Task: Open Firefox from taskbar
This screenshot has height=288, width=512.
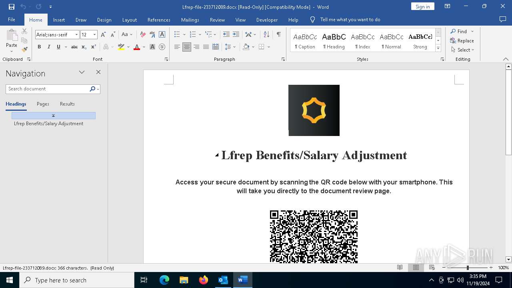Action: pyautogui.click(x=204, y=280)
